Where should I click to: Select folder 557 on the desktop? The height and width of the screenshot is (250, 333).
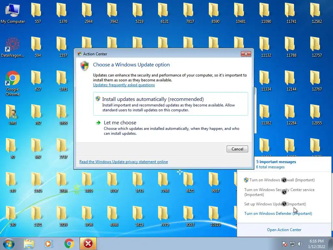pos(38,13)
